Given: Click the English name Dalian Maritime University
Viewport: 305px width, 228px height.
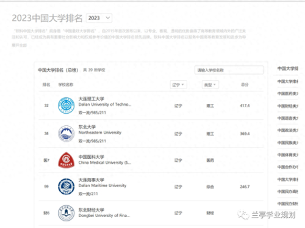Looking at the screenshot, I should [102, 185].
